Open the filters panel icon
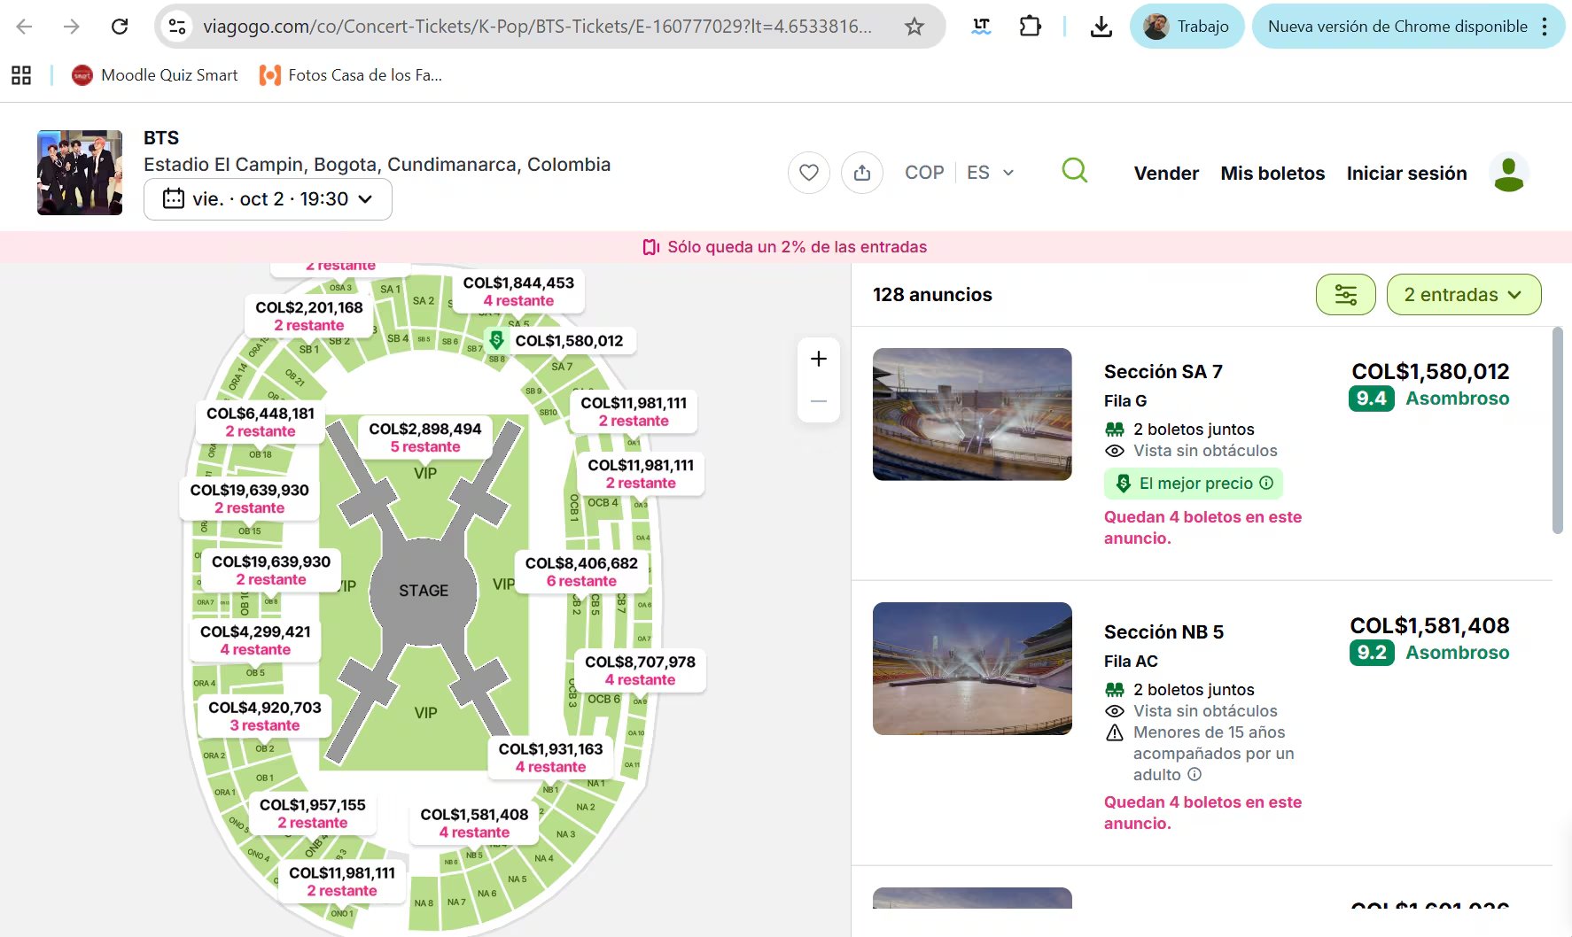The image size is (1572, 937). click(x=1346, y=294)
